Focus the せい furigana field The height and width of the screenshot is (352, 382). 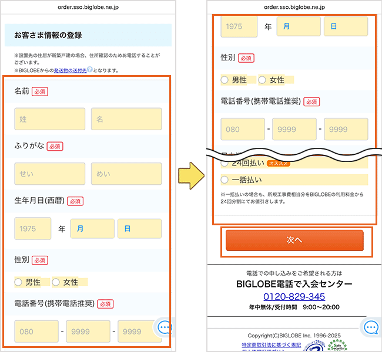pos(50,174)
